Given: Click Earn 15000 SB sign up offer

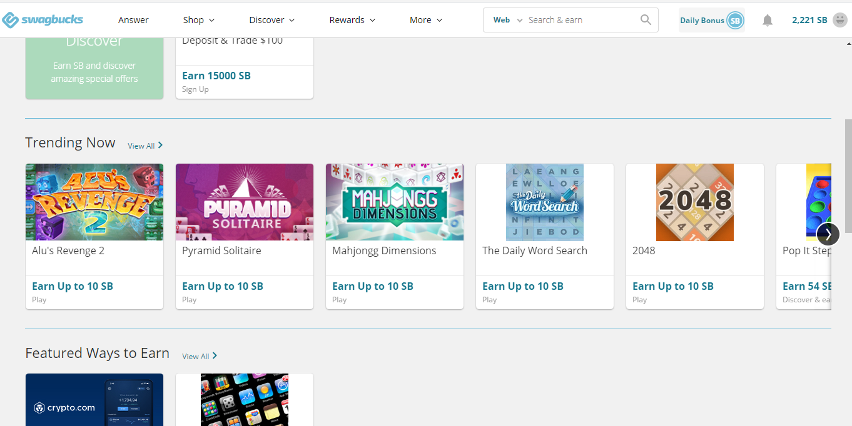Looking at the screenshot, I should (x=216, y=76).
